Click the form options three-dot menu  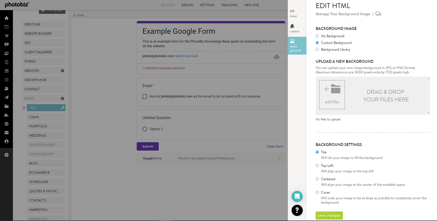click(x=280, y=158)
